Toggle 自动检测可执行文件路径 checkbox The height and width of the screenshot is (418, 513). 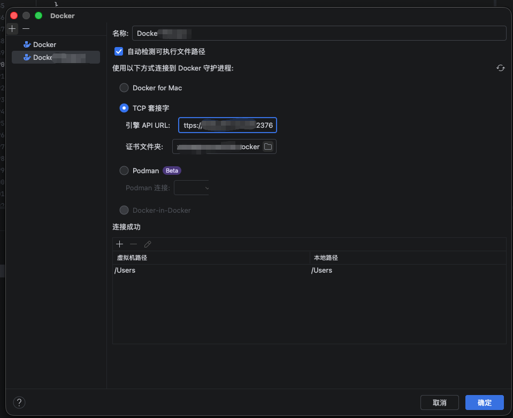pyautogui.click(x=119, y=52)
